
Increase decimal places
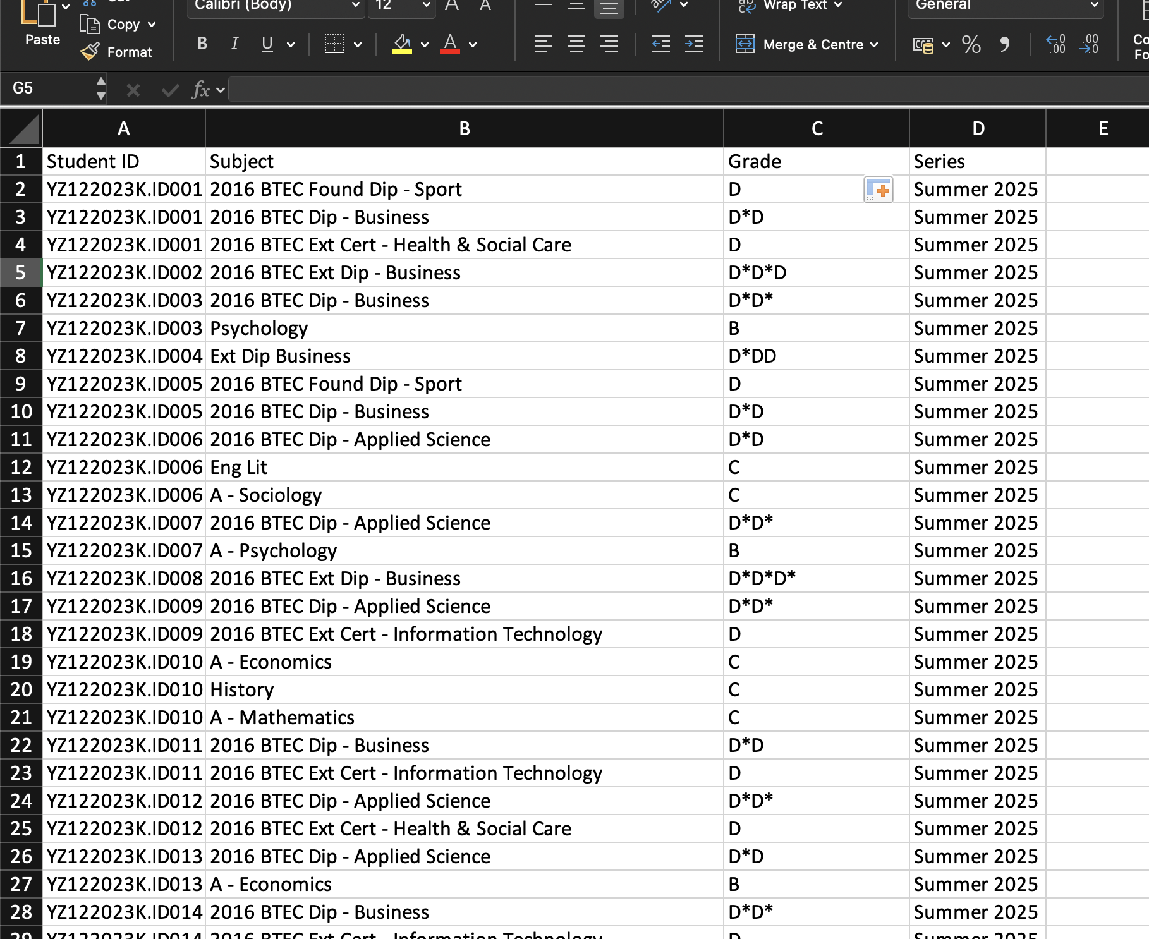tap(1056, 44)
